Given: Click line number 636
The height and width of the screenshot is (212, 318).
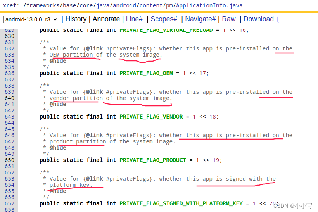Looking at the screenshot, I should tap(9, 73).
